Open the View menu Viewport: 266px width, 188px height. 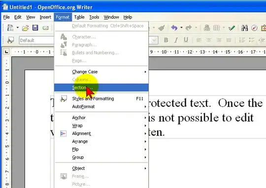point(31,17)
